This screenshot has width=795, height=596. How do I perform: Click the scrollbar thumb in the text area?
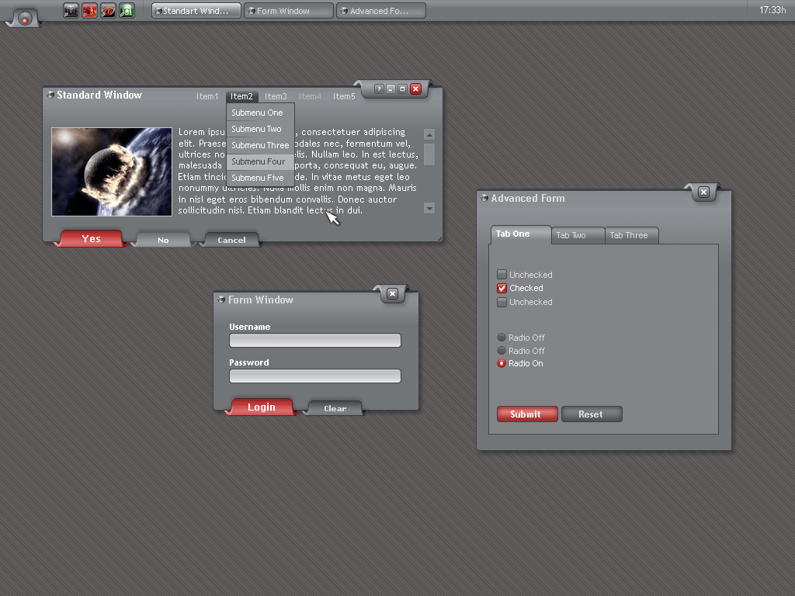click(429, 154)
